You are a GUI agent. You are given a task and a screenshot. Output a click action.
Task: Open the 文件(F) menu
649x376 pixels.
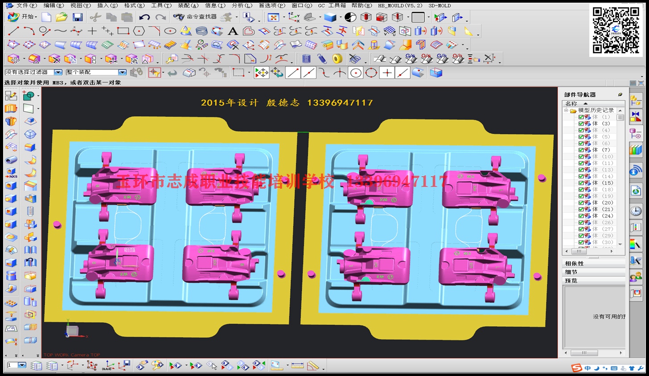point(26,5)
